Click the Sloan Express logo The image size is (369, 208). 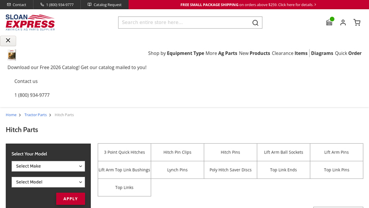coord(30,22)
